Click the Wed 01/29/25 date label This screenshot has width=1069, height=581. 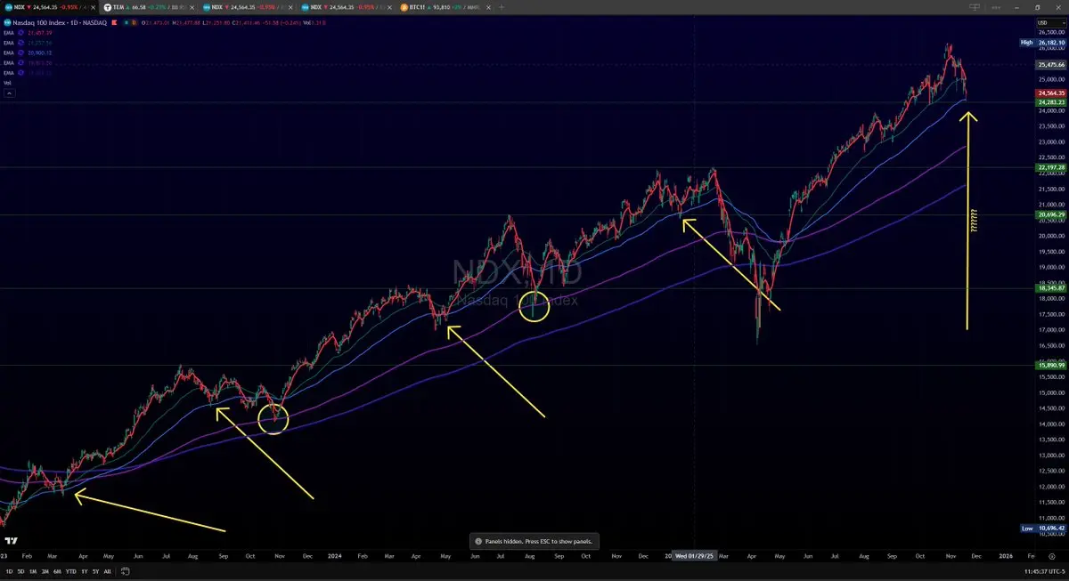click(695, 556)
